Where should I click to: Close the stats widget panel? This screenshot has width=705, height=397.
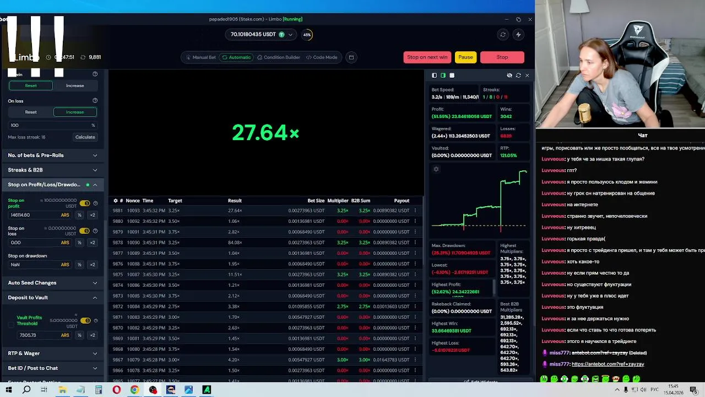[x=527, y=76]
